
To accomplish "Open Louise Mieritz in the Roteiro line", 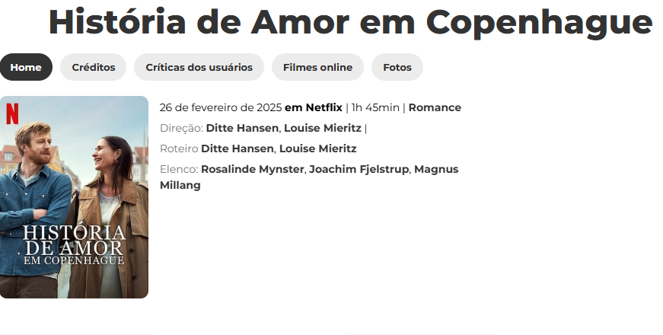I will [x=318, y=149].
